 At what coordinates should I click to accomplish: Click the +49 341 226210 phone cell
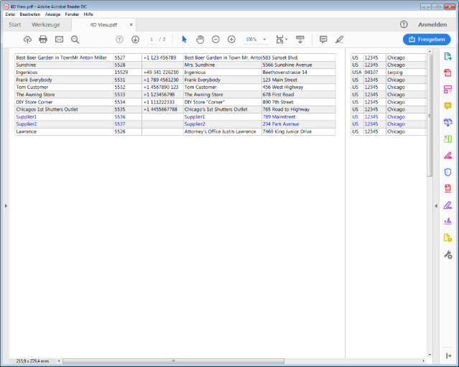(x=162, y=73)
